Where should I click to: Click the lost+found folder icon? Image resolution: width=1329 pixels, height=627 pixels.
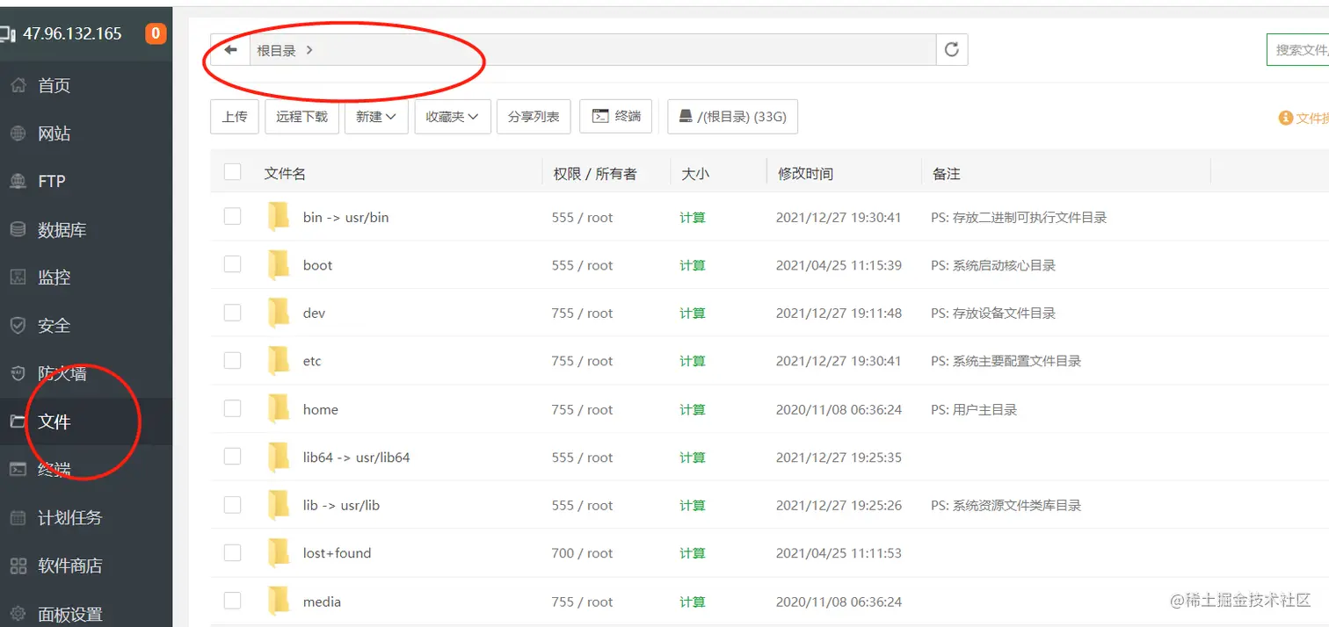coord(279,553)
